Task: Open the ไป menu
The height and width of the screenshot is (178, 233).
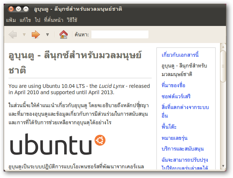Action: (37, 20)
